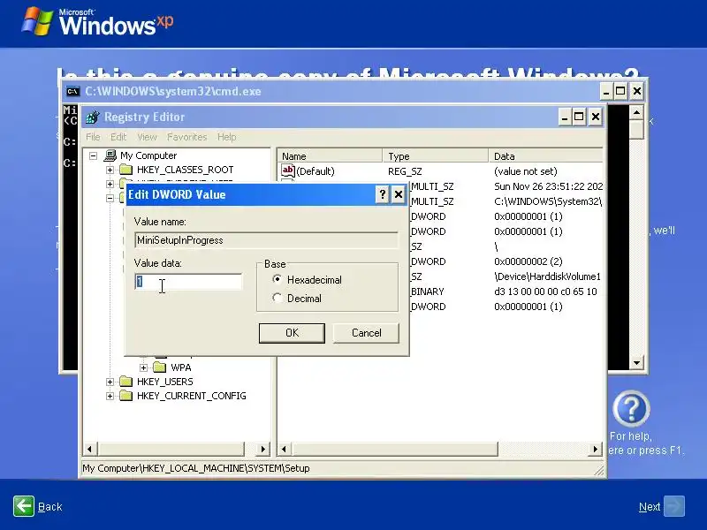Click the Next arrow icon
707x530 pixels.
(674, 506)
